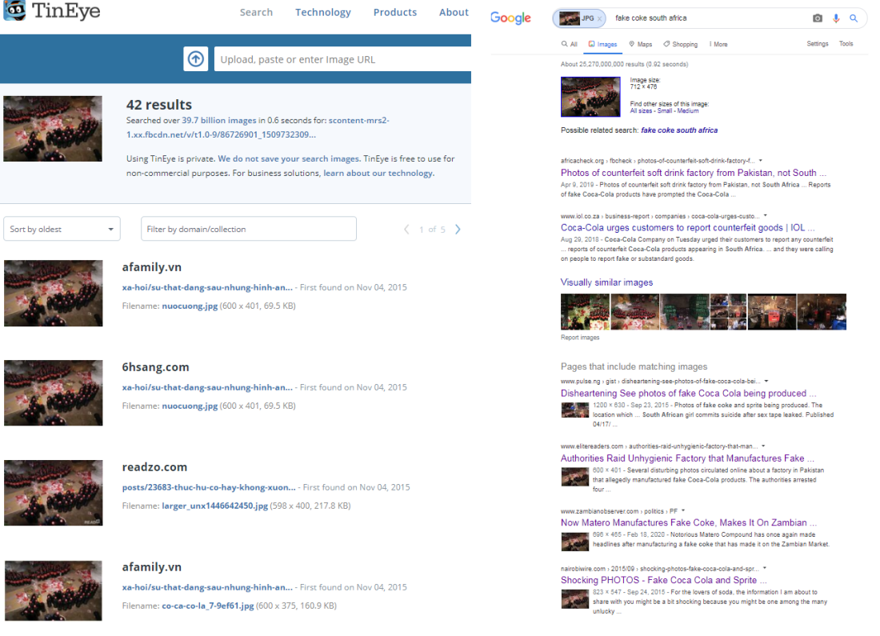Click TinEye query image thumbnail
Screen dimensions: 880x636
(53, 129)
